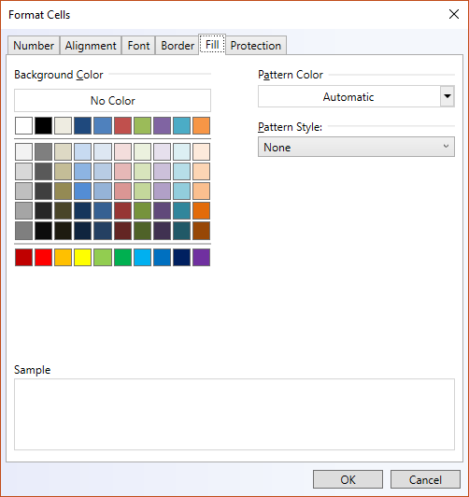
Task: Select brown darkest shade in orange column
Action: click(201, 231)
